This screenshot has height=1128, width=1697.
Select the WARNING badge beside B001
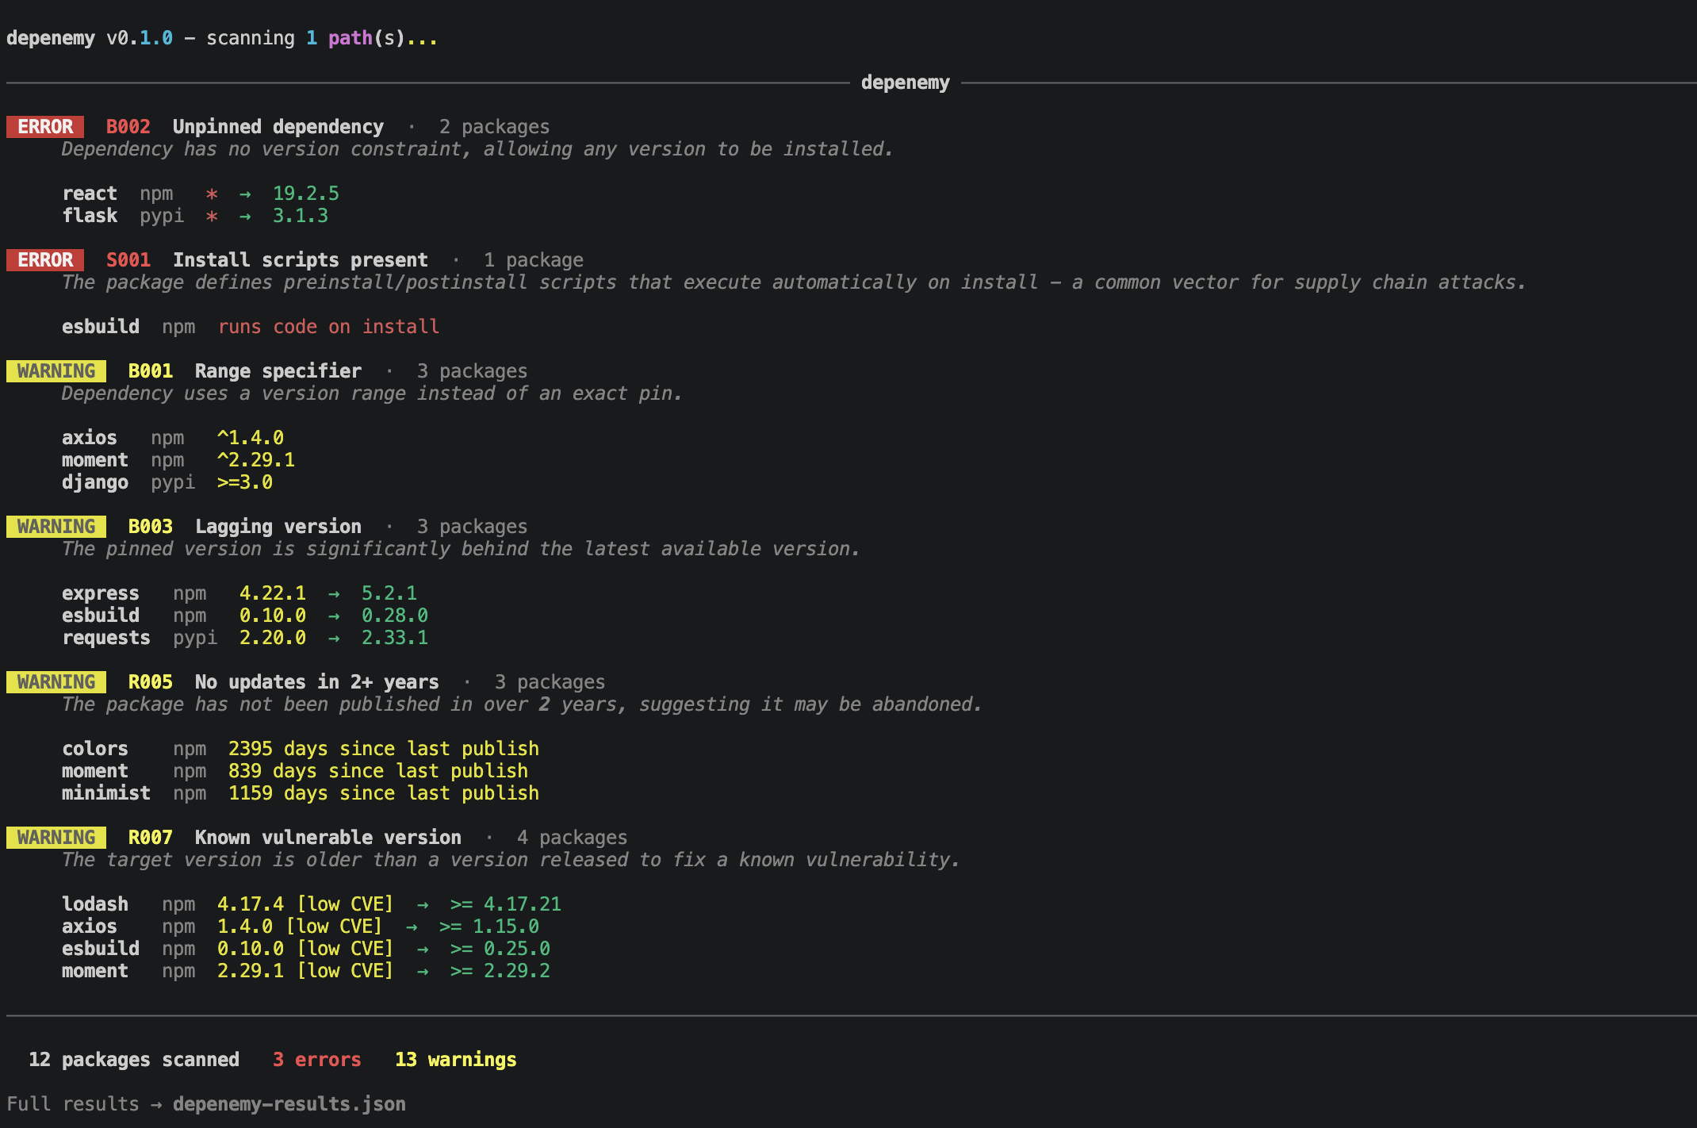(x=56, y=371)
